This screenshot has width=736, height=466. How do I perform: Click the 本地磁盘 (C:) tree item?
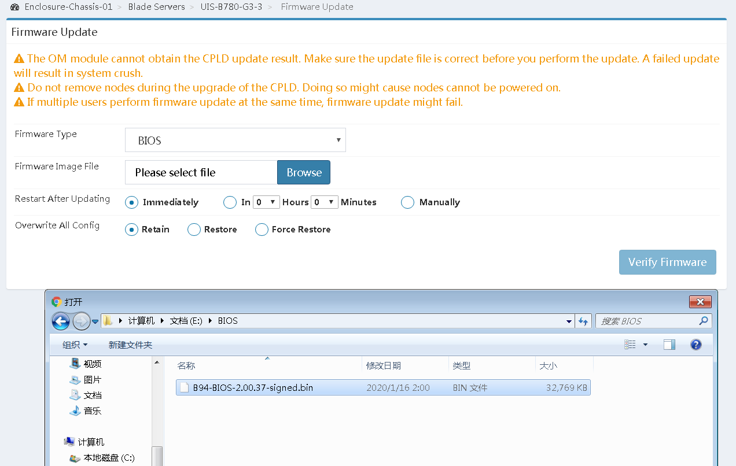(102, 457)
